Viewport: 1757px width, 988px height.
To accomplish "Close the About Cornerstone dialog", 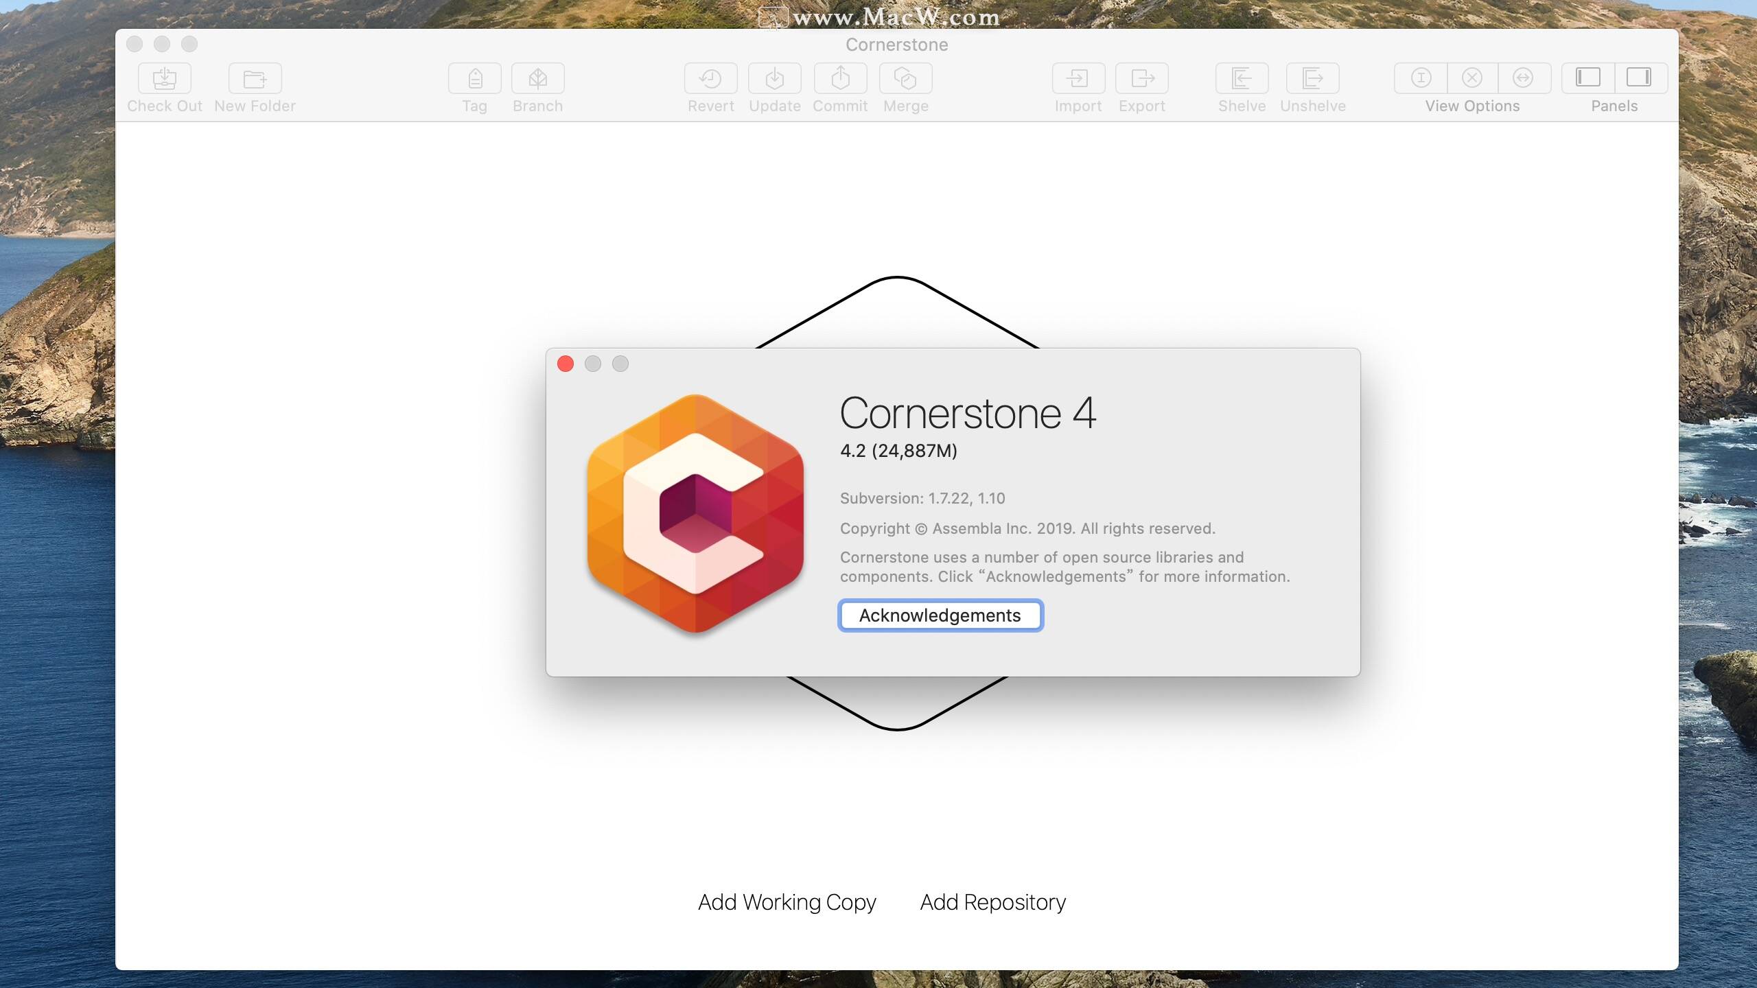I will pyautogui.click(x=565, y=363).
